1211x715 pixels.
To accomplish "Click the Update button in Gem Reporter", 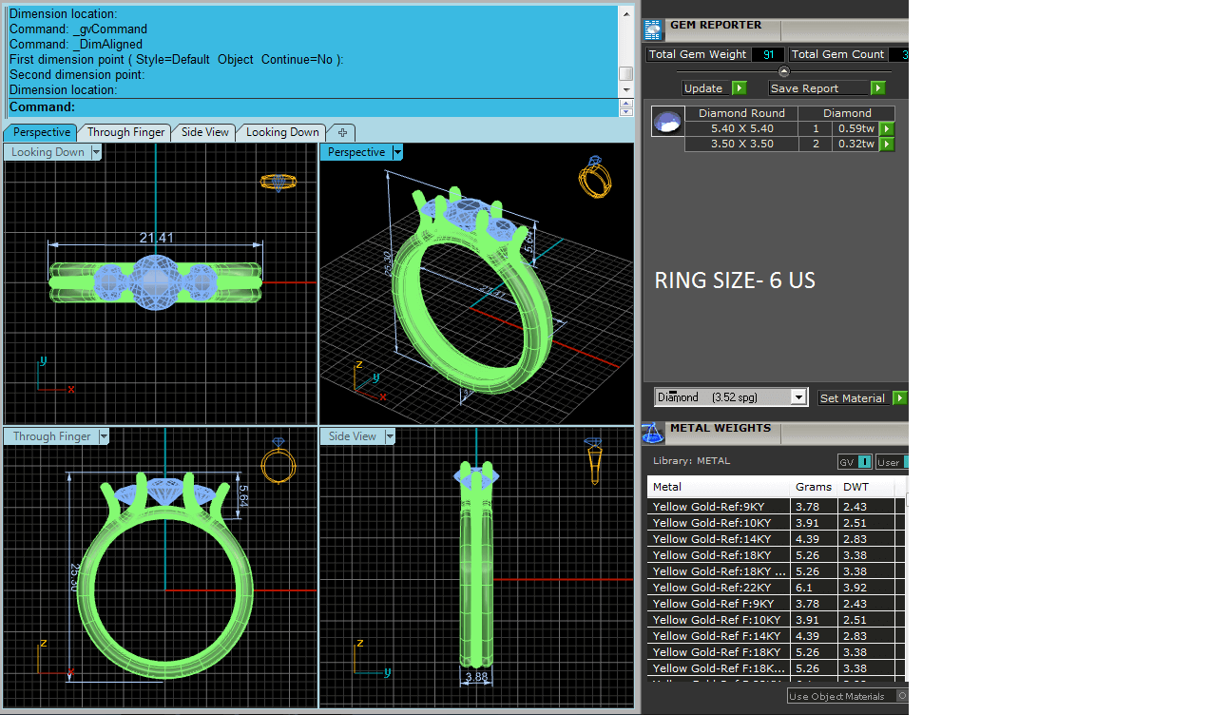I will [x=714, y=88].
